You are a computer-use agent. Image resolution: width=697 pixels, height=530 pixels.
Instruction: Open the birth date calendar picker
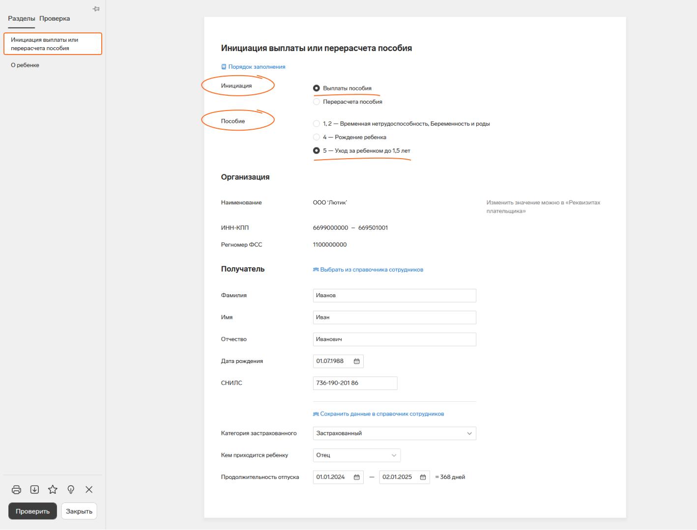pyautogui.click(x=357, y=362)
